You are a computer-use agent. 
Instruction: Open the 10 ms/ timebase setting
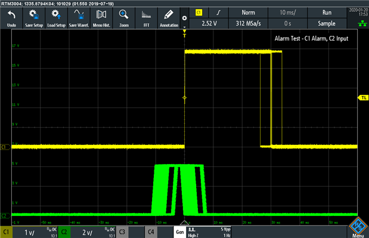(x=287, y=13)
